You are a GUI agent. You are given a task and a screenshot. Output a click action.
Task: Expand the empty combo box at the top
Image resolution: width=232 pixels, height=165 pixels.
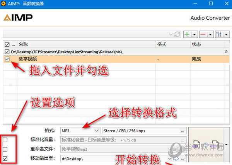click(x=171, y=34)
